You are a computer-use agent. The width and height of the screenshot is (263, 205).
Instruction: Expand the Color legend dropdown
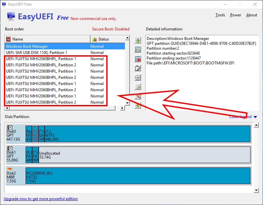[x=255, y=117]
